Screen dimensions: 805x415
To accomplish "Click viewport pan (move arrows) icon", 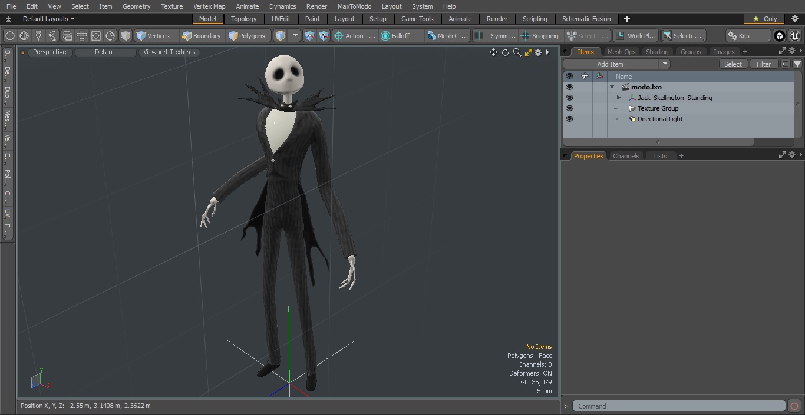I will tap(493, 52).
